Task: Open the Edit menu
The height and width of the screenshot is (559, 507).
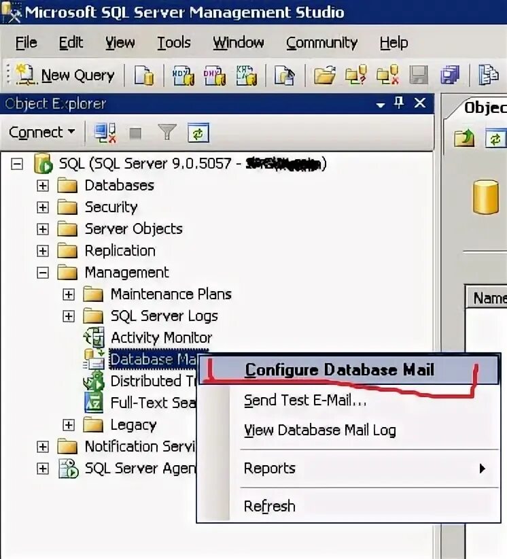Action: click(71, 43)
